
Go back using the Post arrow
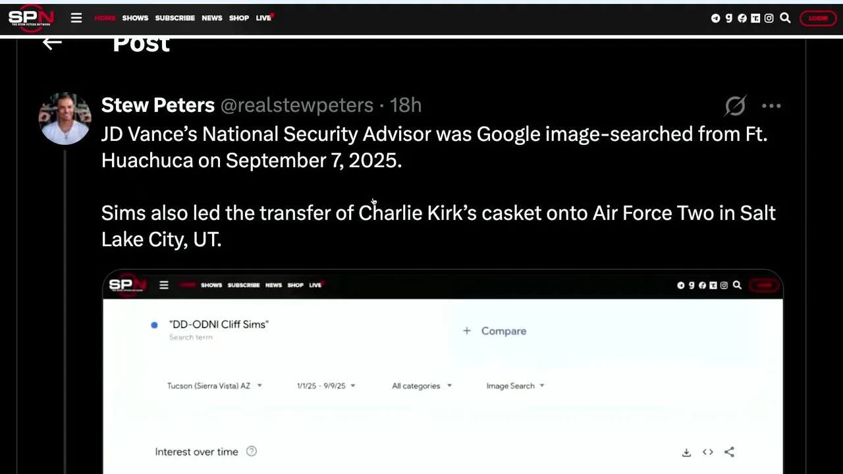[52, 43]
